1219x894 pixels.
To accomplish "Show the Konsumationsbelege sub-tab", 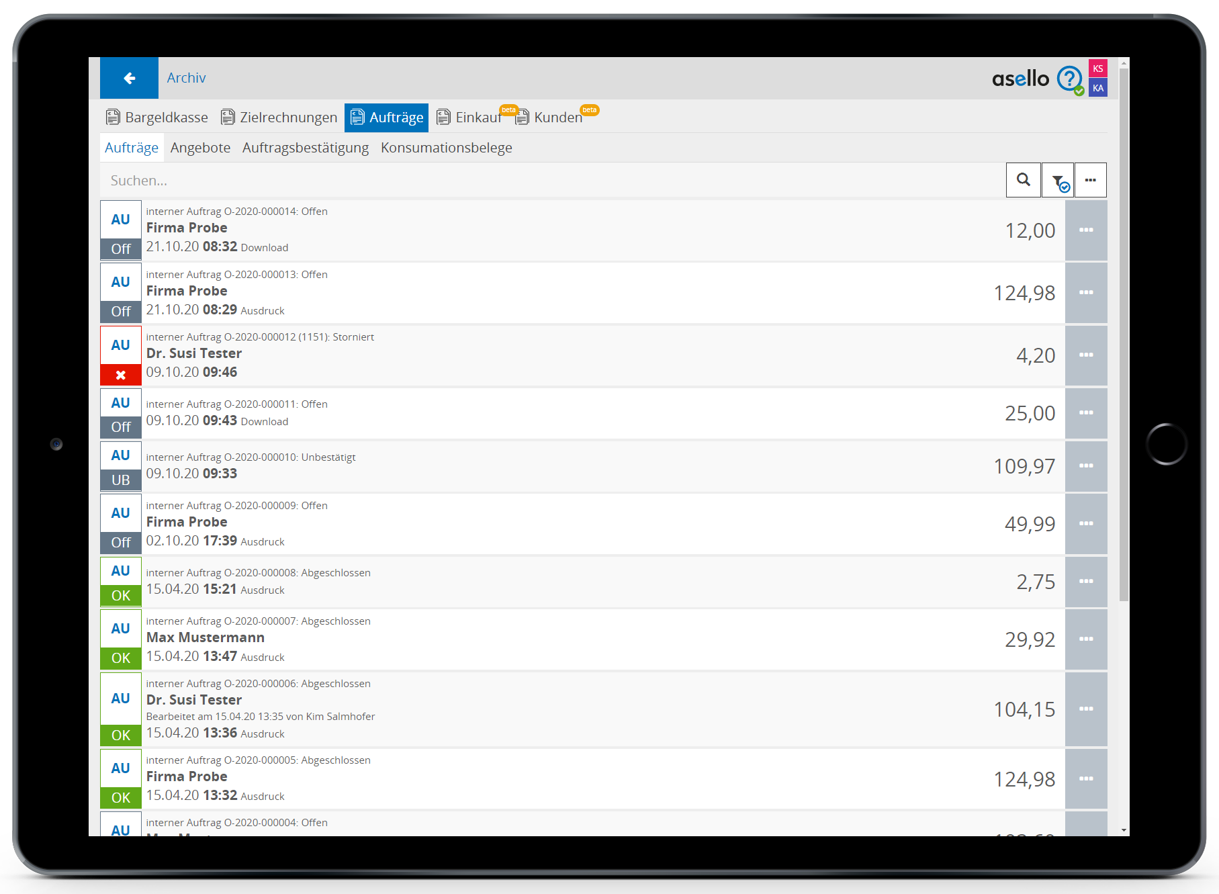I will tap(446, 148).
